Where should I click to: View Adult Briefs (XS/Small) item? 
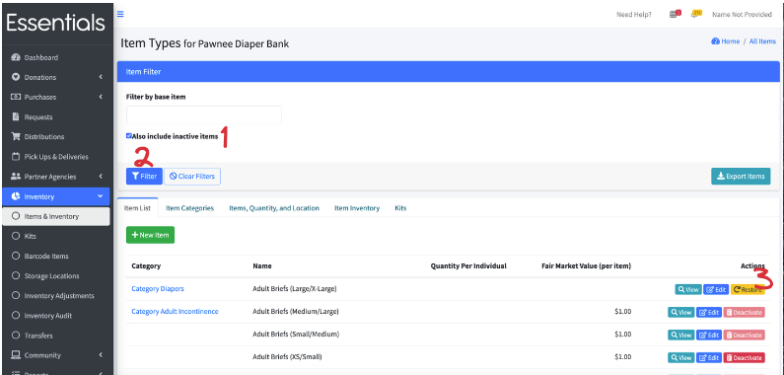(x=681, y=357)
